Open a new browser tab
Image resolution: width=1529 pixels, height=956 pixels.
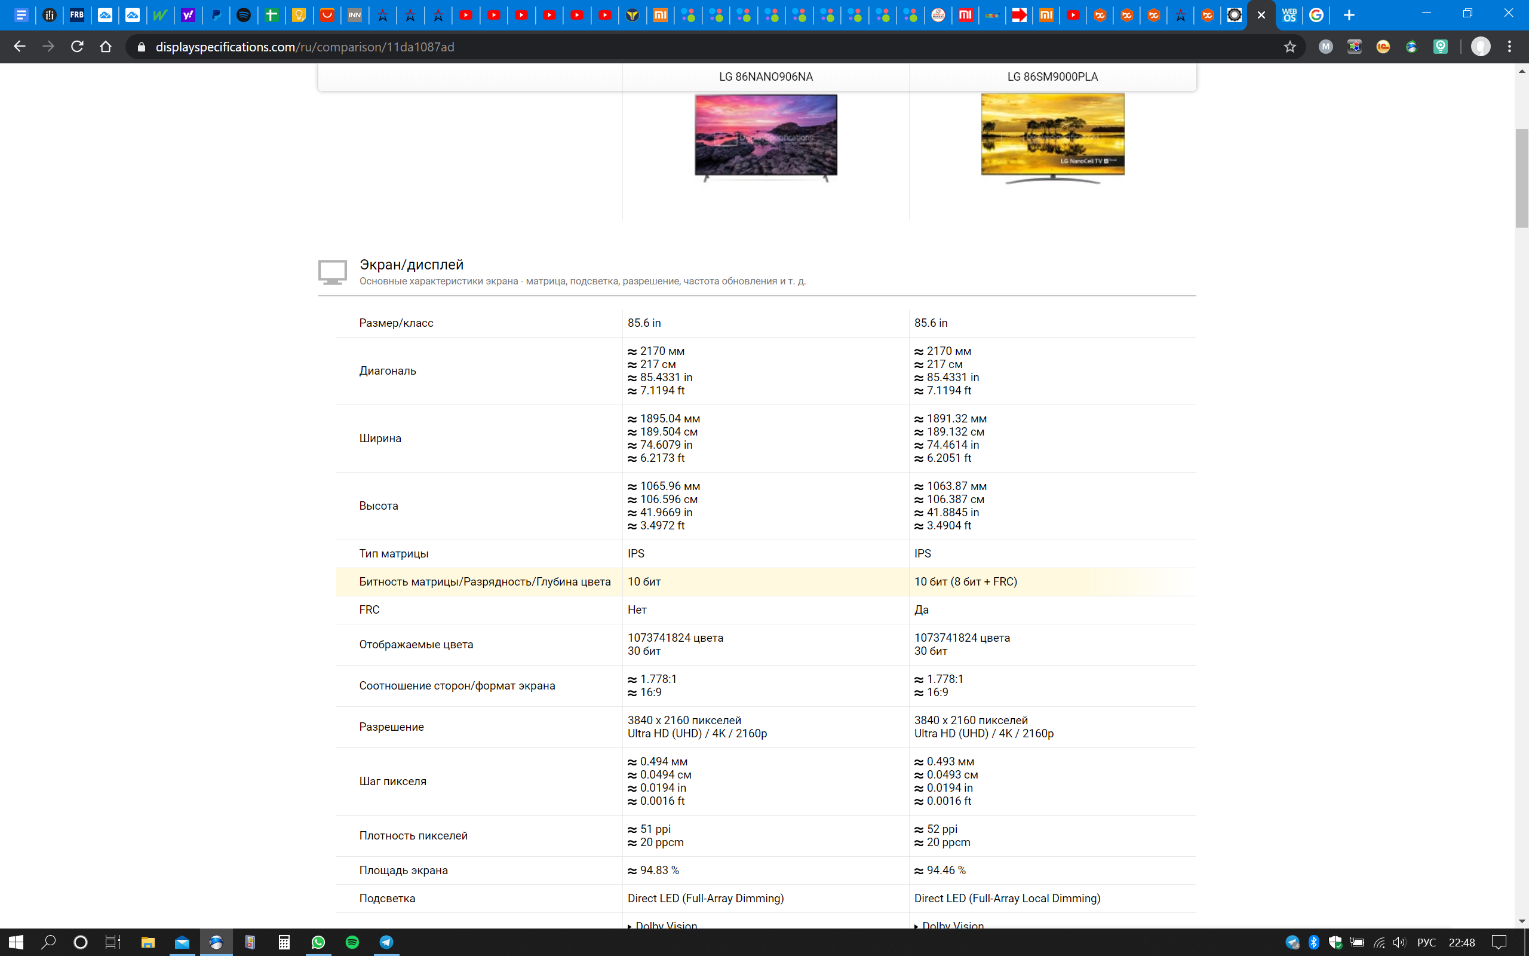1349,15
